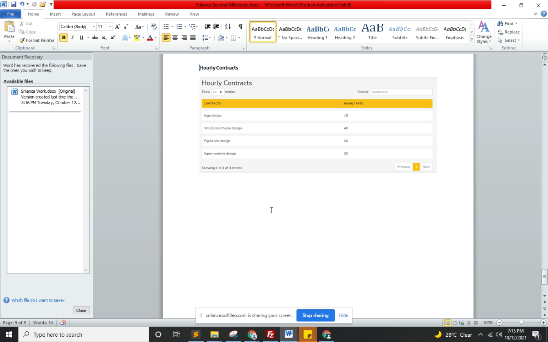Switch to the Review tab
The image size is (548, 342).
tap(172, 14)
